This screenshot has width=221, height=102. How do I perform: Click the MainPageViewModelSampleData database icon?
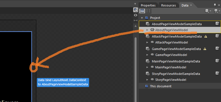pyautogui.click(x=147, y=61)
